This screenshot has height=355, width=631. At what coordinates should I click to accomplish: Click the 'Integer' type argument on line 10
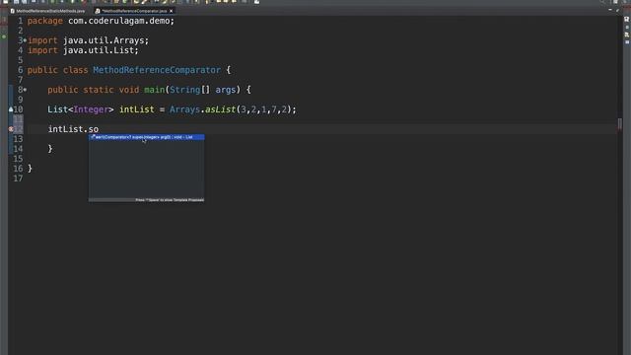[91, 109]
